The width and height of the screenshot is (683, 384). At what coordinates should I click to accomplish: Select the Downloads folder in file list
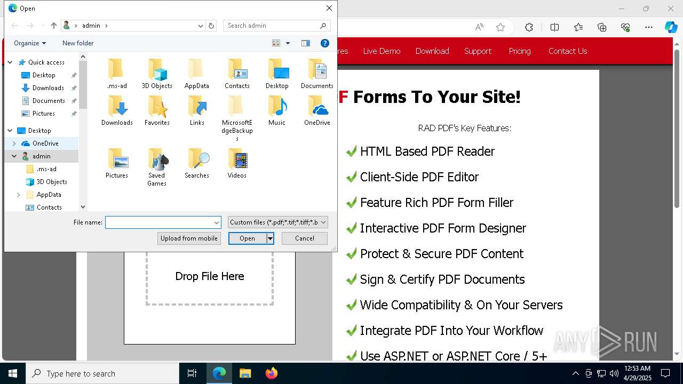tap(117, 111)
